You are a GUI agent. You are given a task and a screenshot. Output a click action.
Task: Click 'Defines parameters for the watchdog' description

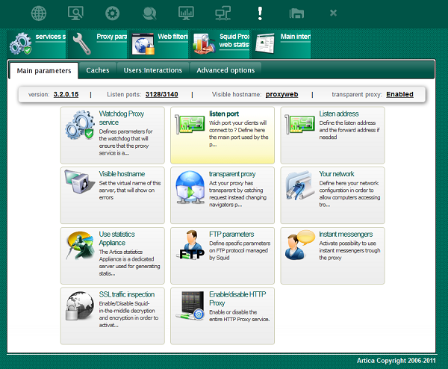point(125,143)
